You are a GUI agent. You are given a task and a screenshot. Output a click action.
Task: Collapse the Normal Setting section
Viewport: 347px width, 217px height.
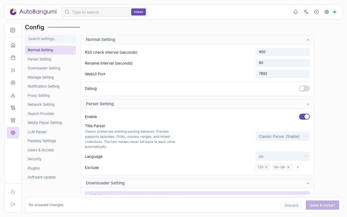[308, 40]
